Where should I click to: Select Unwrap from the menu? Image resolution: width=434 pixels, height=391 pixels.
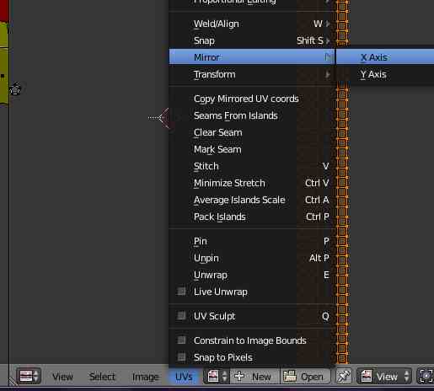[252, 275]
